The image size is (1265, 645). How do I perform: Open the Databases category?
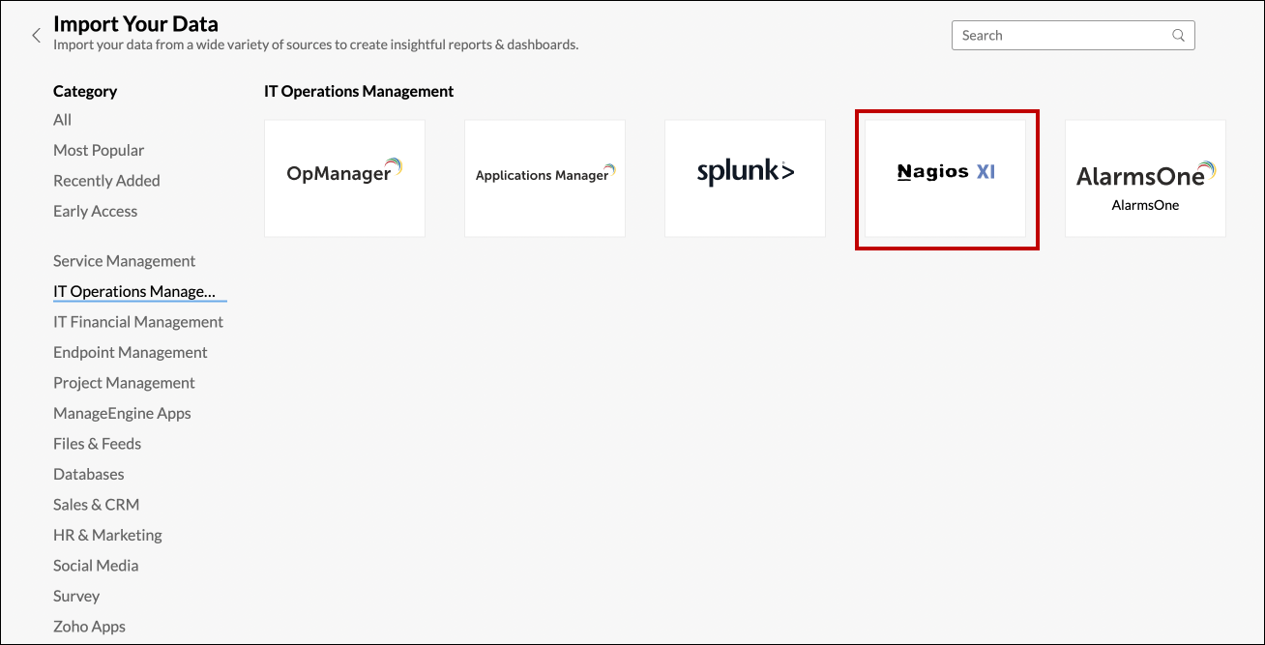[x=89, y=474]
